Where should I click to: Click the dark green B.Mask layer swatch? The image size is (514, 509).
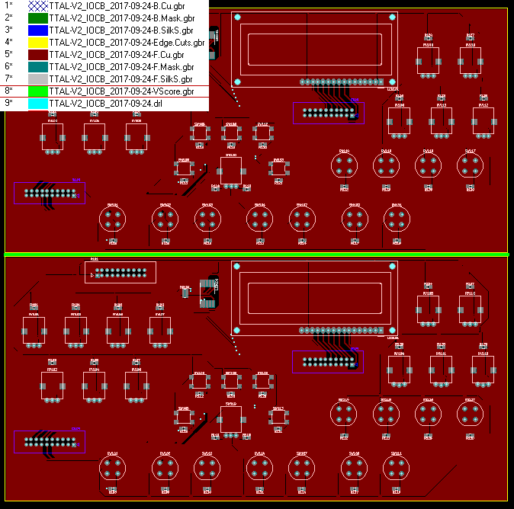pos(38,18)
